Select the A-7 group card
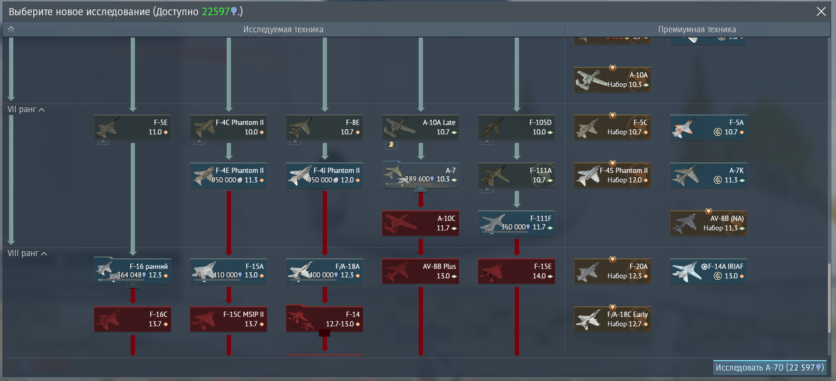836x381 pixels. 421,175
